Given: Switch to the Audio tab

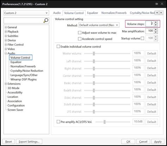Looking at the screenshot, I should pos(57,13).
